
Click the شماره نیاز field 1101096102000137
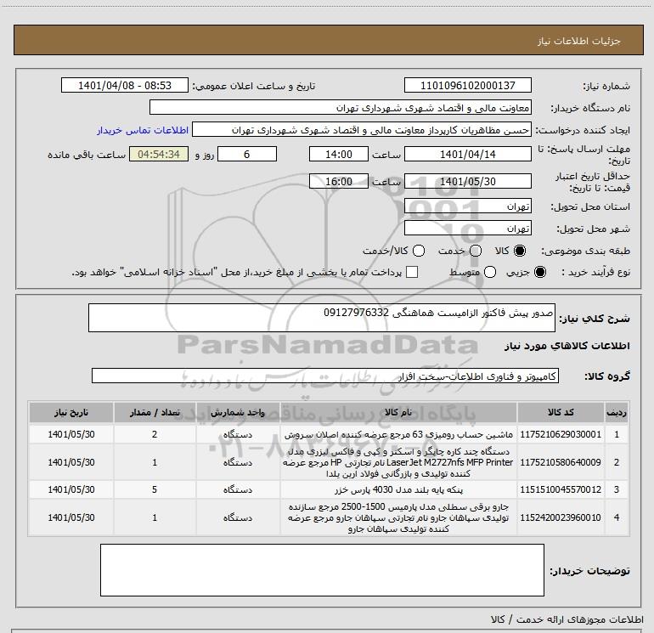tap(467, 85)
